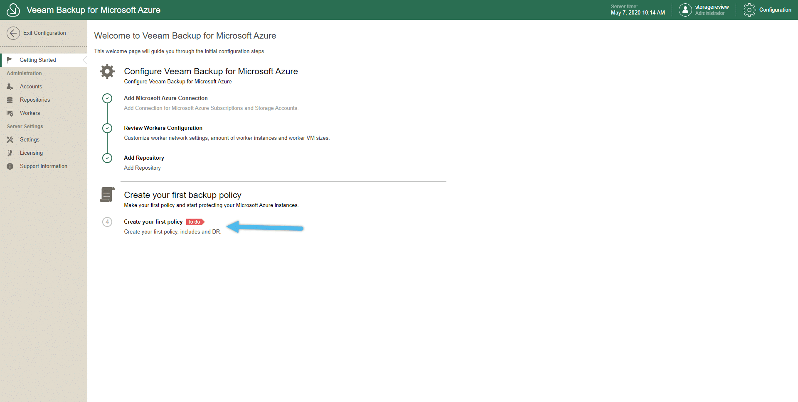Click 'Configure Veeam Backup for Microsoft Azure' heading

pyautogui.click(x=211, y=71)
